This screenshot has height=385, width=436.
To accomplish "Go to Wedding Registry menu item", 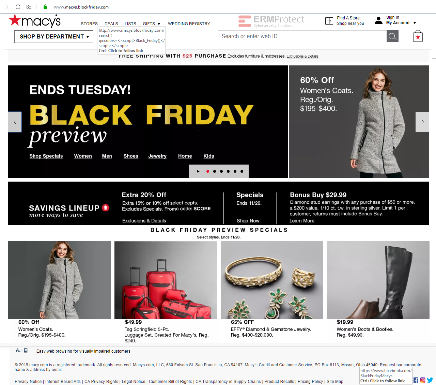I will (189, 24).
